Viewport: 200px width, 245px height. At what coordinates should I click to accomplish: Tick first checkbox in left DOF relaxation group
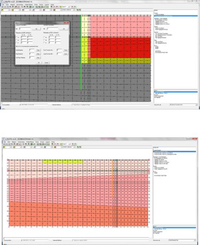17,37
